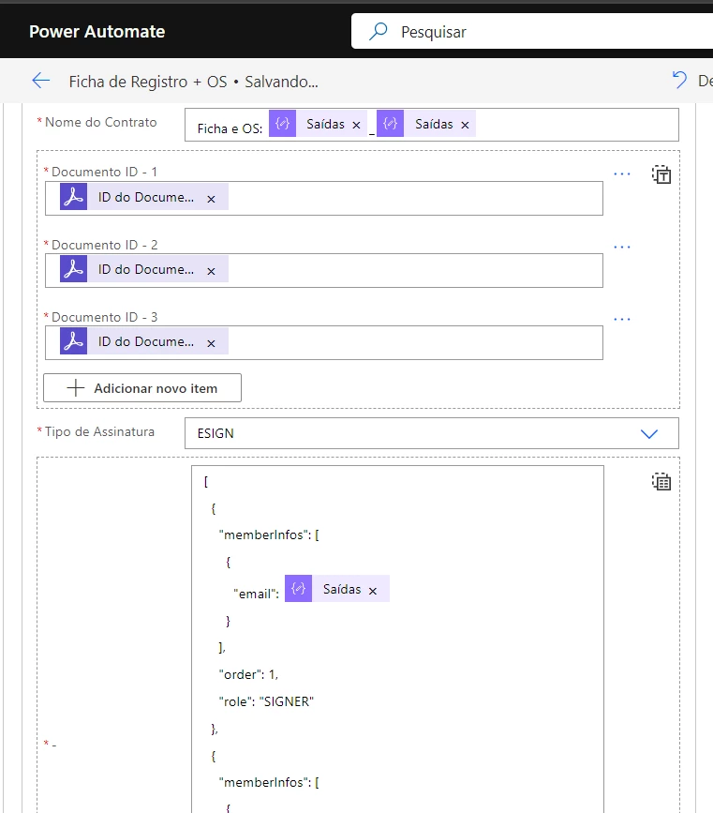Click the search magnifier icon
This screenshot has width=713, height=813.
[x=379, y=32]
